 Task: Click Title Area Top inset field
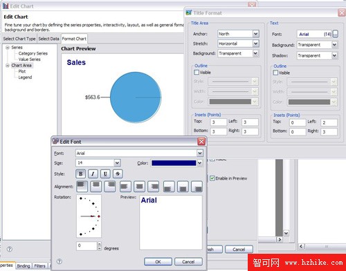coord(219,122)
